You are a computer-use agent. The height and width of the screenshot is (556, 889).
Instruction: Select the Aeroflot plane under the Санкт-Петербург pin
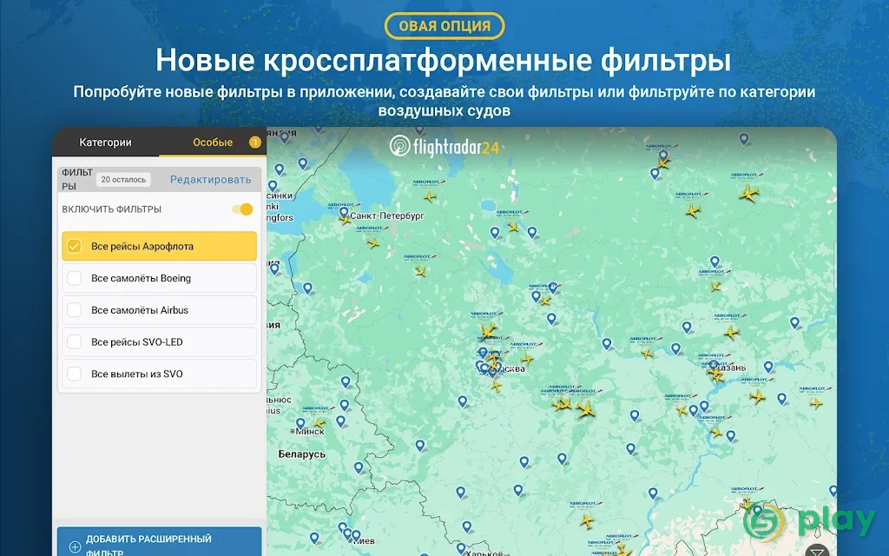[x=345, y=220]
